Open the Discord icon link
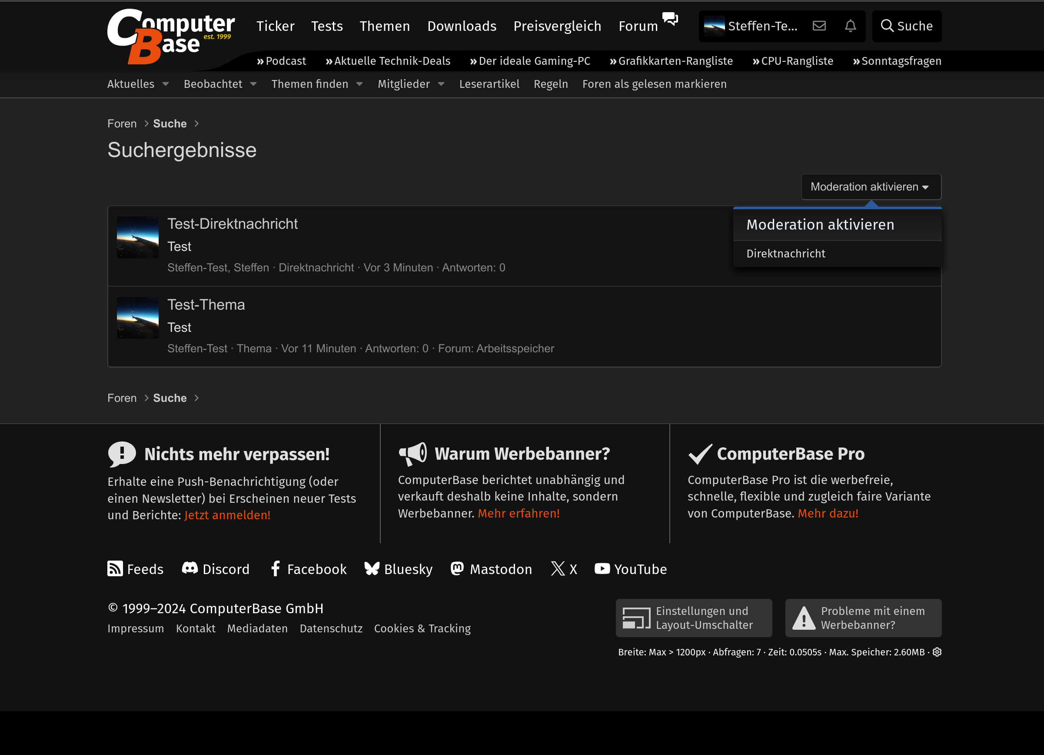The width and height of the screenshot is (1044, 755). click(x=190, y=568)
